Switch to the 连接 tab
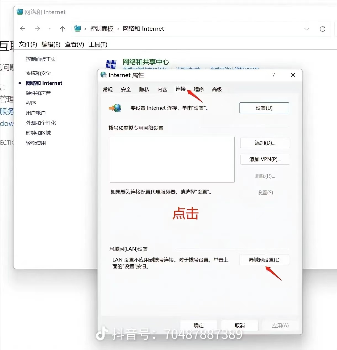The width and height of the screenshot is (337, 350). (x=180, y=89)
